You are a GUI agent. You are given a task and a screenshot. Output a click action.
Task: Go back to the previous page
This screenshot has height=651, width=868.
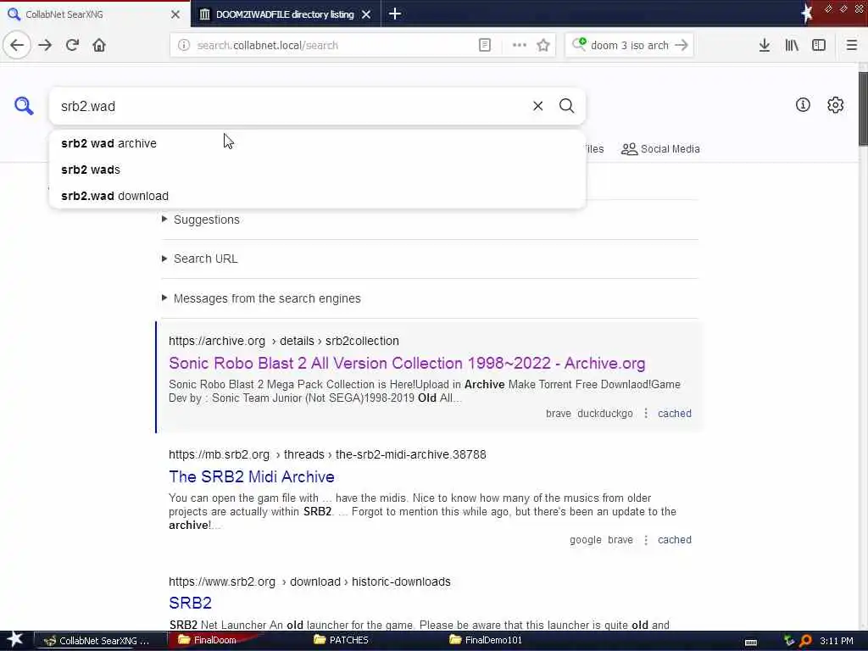point(17,46)
